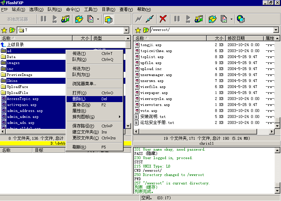Click the quick connect lightning icon
281x201 pixels.
point(138,19)
